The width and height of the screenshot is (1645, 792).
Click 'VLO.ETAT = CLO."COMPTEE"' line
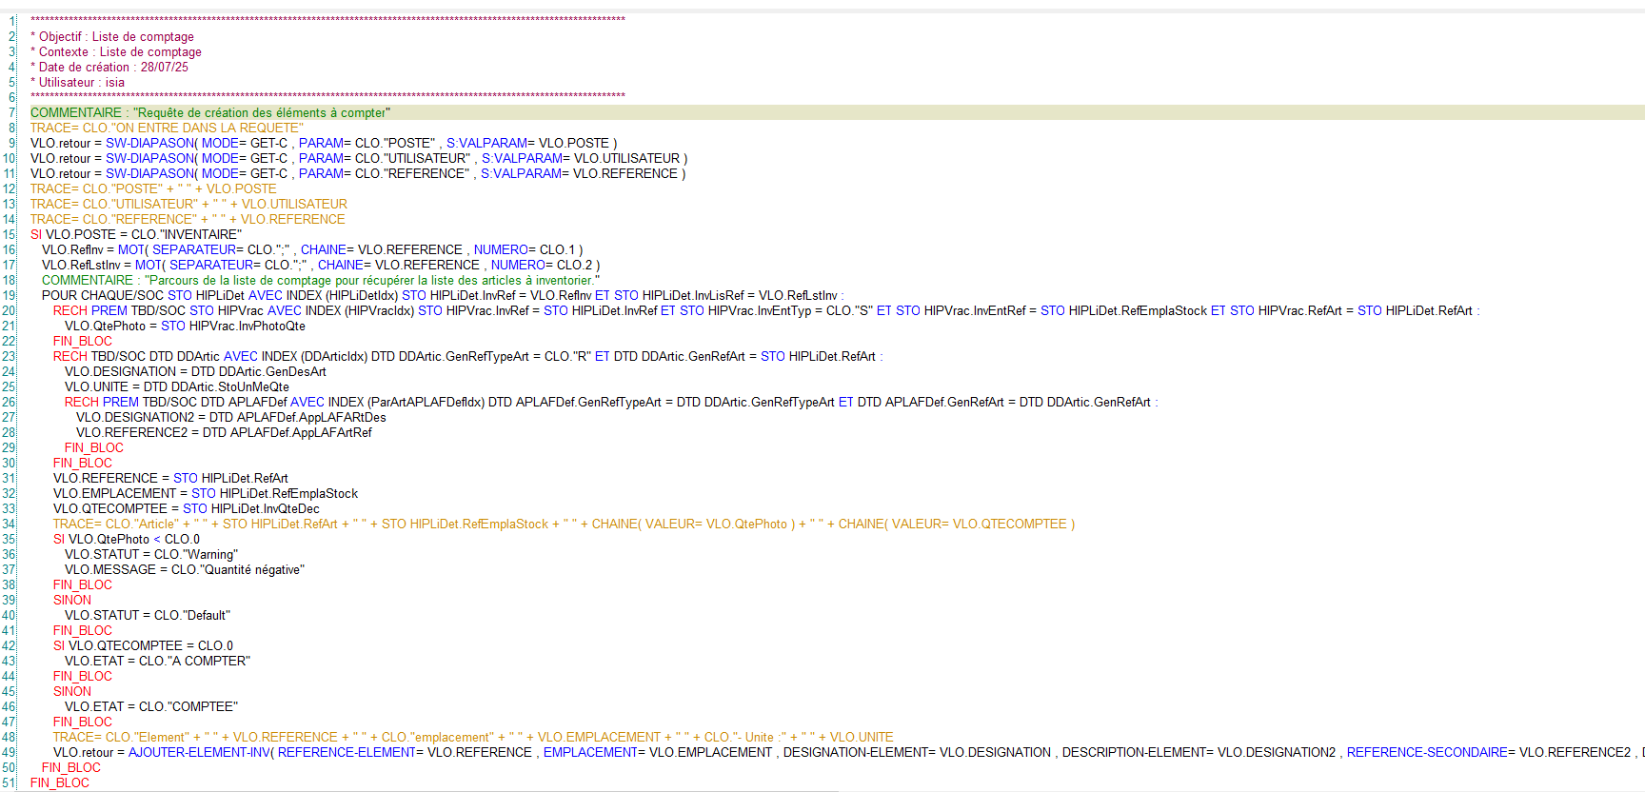(151, 706)
